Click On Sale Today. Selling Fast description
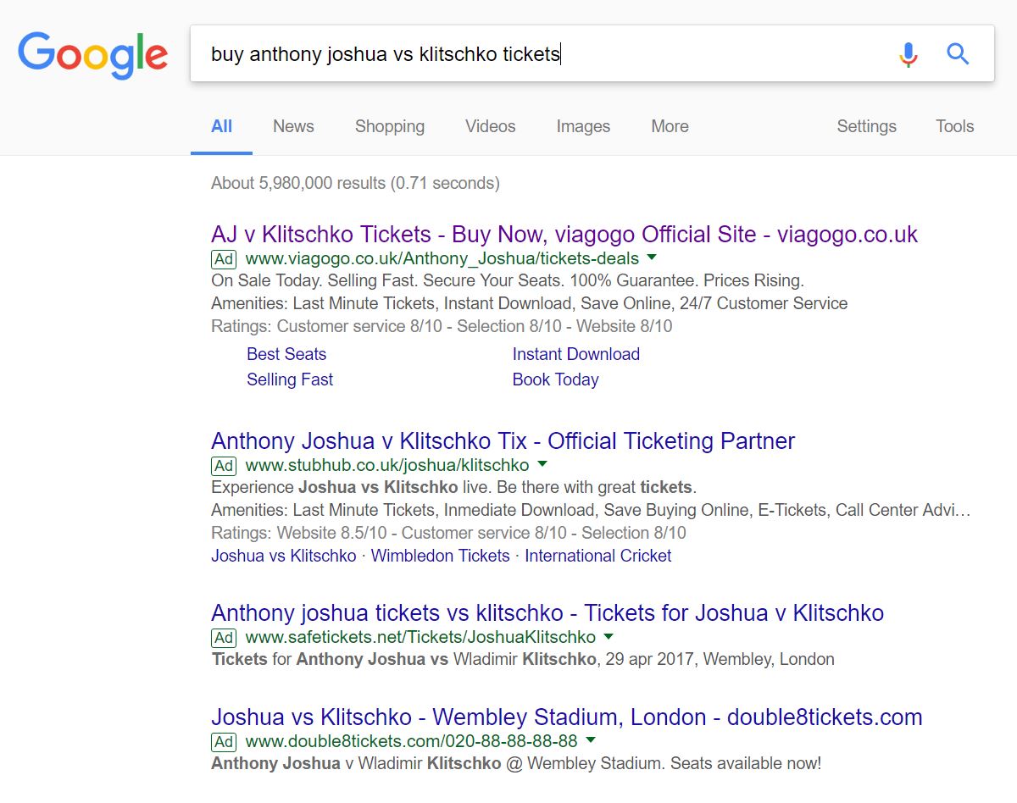This screenshot has width=1017, height=803. [x=508, y=280]
